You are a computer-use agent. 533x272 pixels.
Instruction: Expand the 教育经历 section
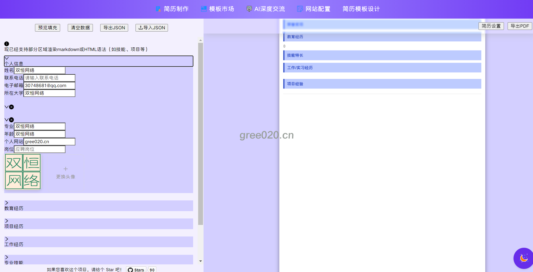(x=7, y=203)
